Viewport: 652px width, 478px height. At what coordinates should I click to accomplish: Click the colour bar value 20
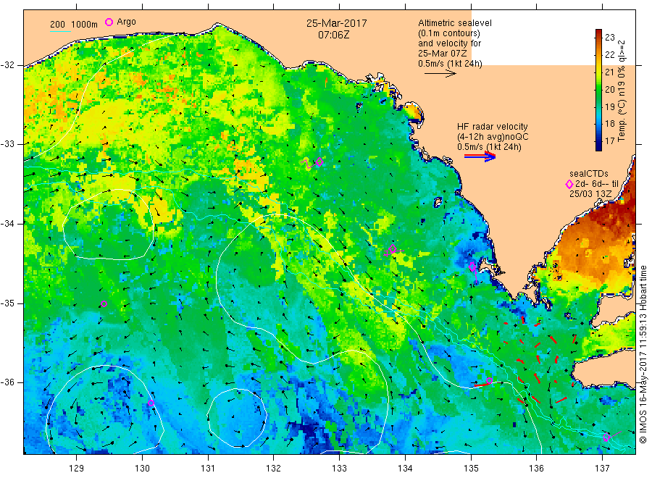click(609, 89)
